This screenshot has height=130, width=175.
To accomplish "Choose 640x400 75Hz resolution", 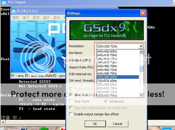I will 118,62.
